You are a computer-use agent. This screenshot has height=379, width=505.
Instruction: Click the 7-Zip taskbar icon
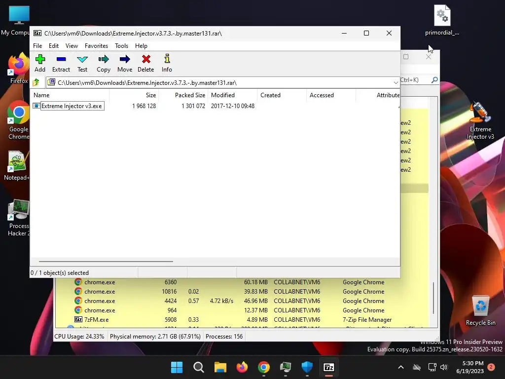tap(328, 367)
